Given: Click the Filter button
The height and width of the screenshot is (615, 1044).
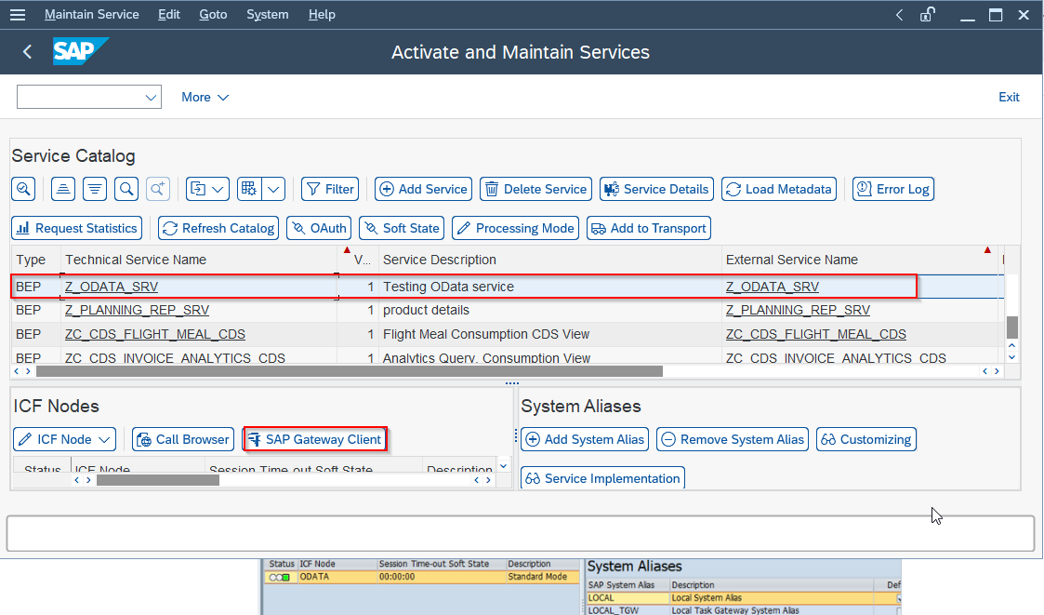Looking at the screenshot, I should 330,189.
